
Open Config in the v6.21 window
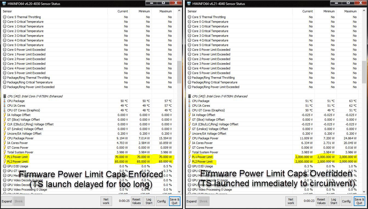click(x=346, y=201)
